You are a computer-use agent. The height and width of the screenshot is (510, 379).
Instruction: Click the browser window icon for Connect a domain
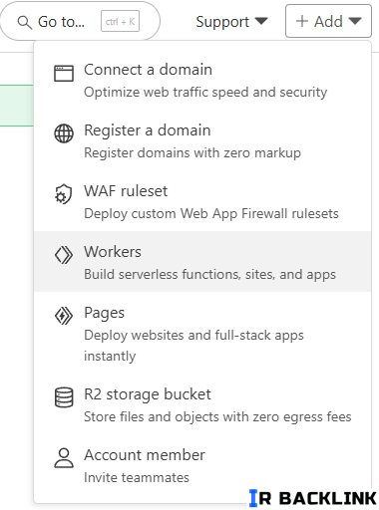(64, 73)
